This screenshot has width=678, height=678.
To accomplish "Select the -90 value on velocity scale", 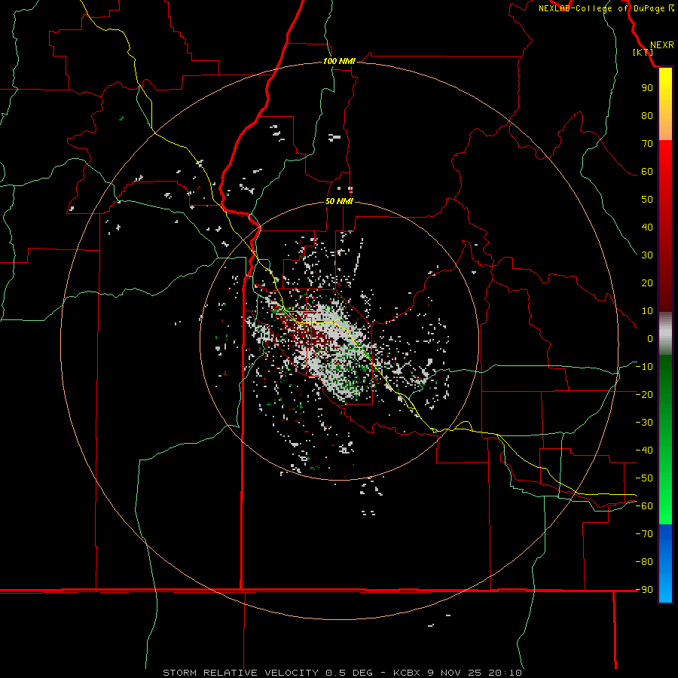I will point(644,590).
